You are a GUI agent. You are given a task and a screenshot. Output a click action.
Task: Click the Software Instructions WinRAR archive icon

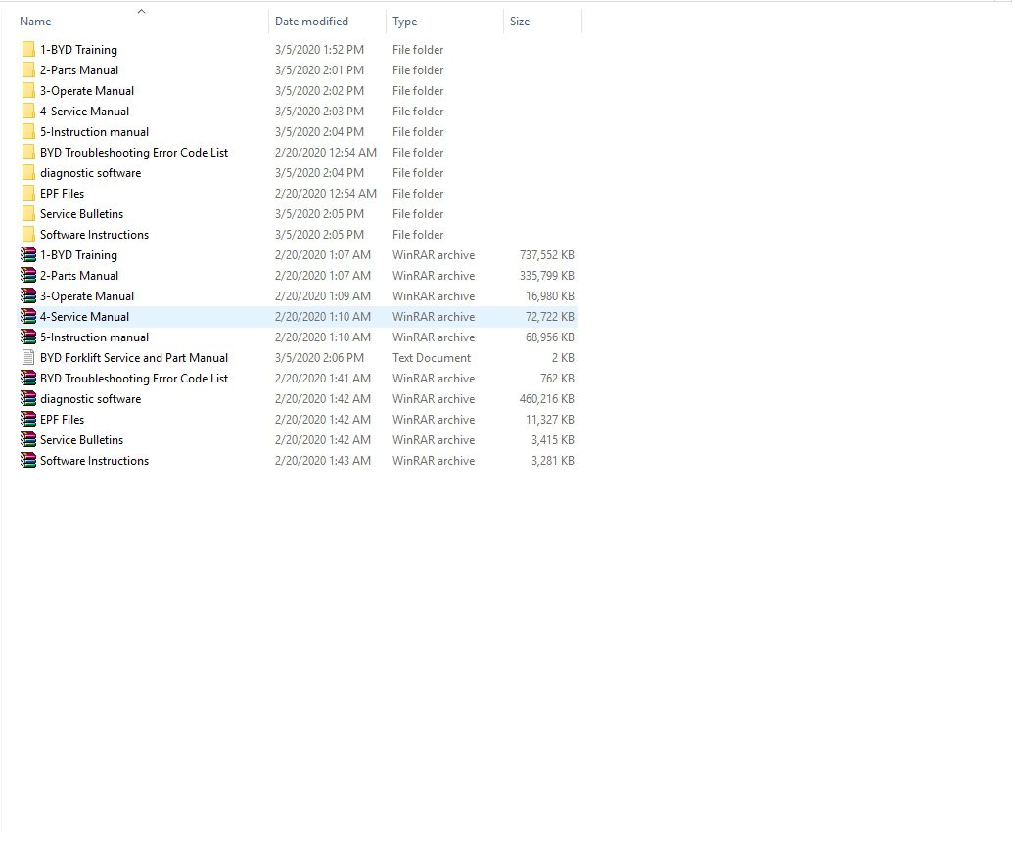[28, 461]
